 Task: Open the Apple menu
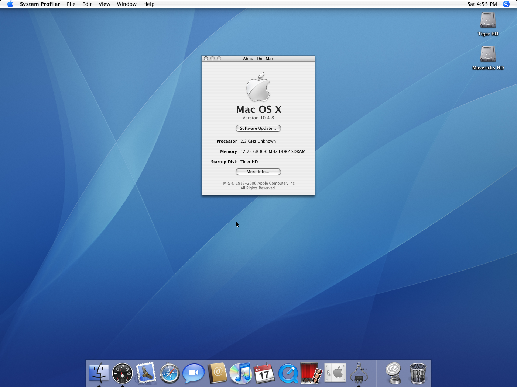click(10, 4)
